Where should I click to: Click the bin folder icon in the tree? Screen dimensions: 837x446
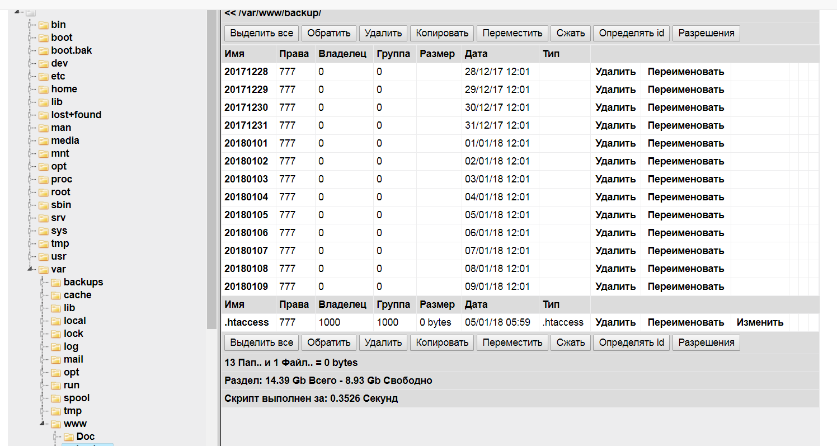pos(43,25)
